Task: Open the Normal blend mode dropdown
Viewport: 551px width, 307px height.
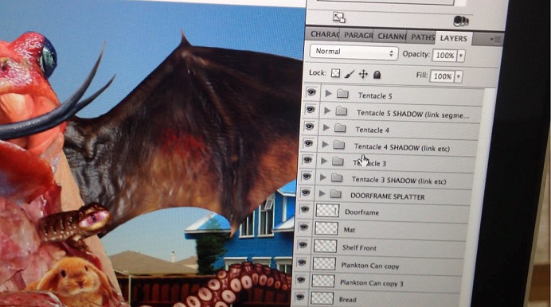Action: coord(354,52)
